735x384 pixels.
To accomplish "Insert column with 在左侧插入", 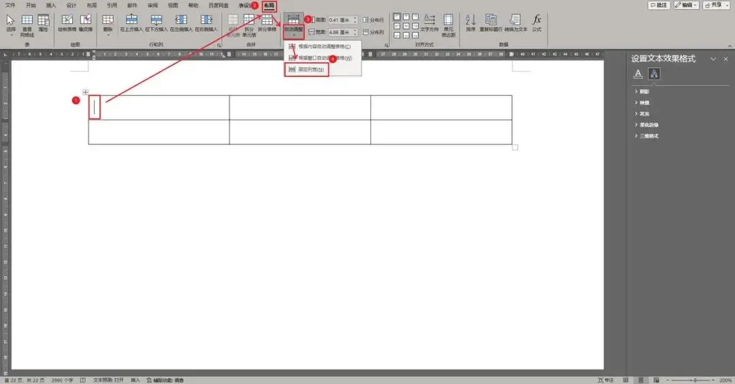I will click(181, 23).
